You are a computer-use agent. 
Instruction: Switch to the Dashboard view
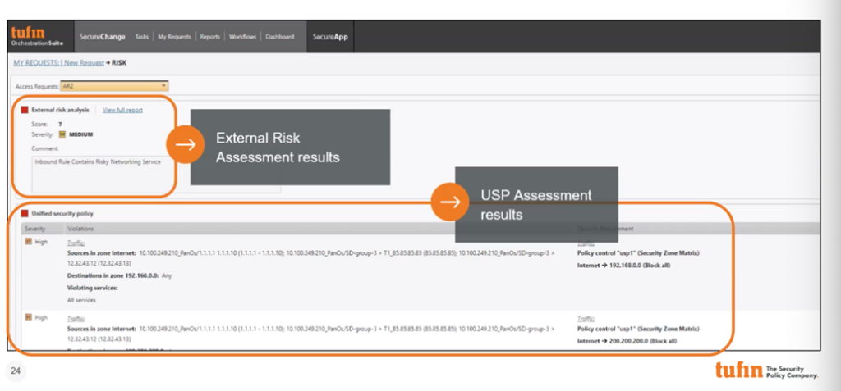coord(279,37)
